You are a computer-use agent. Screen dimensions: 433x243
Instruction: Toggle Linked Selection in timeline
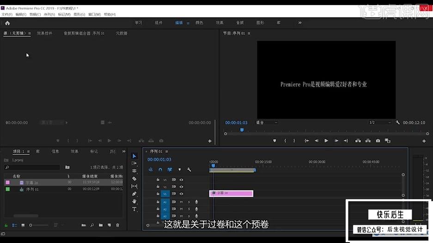tap(170, 169)
